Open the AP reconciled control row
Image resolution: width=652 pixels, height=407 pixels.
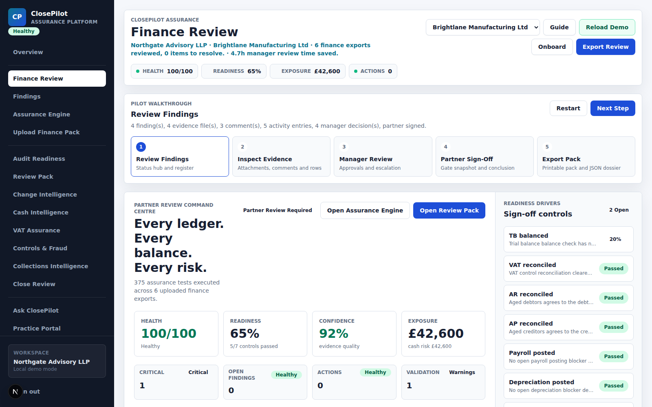pyautogui.click(x=568, y=327)
